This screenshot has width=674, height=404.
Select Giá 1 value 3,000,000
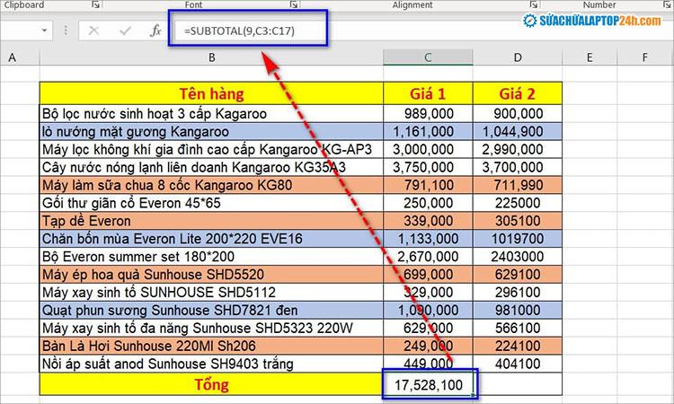pyautogui.click(x=428, y=149)
